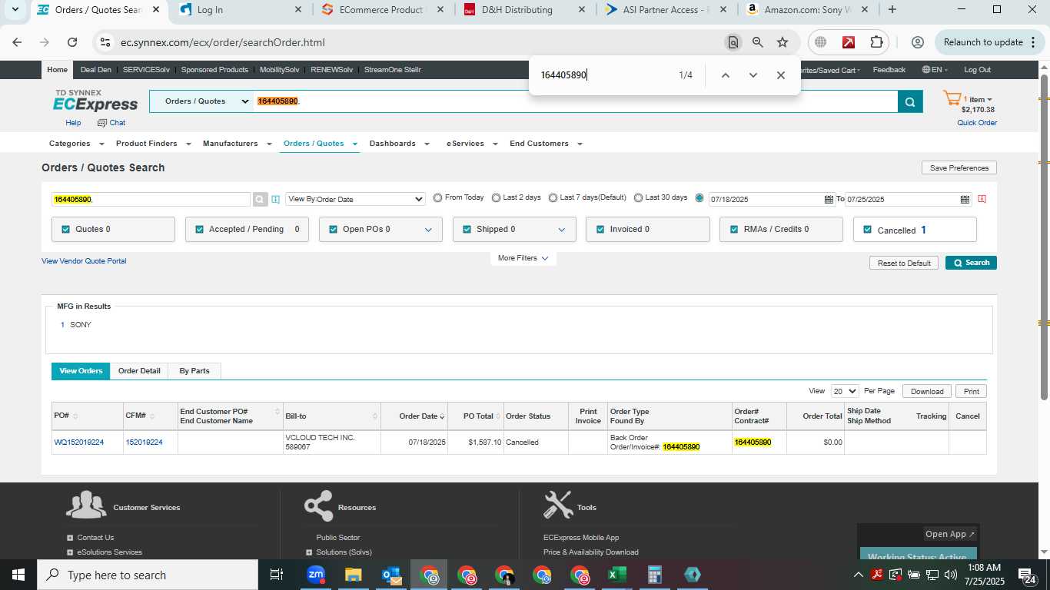Go to previous find match
This screenshot has height=590, width=1050.
pyautogui.click(x=725, y=75)
